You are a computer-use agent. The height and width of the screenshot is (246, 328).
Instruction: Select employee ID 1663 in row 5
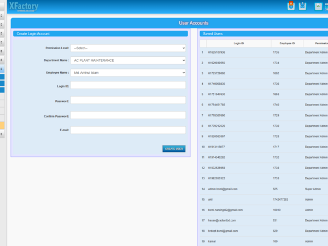(x=276, y=94)
